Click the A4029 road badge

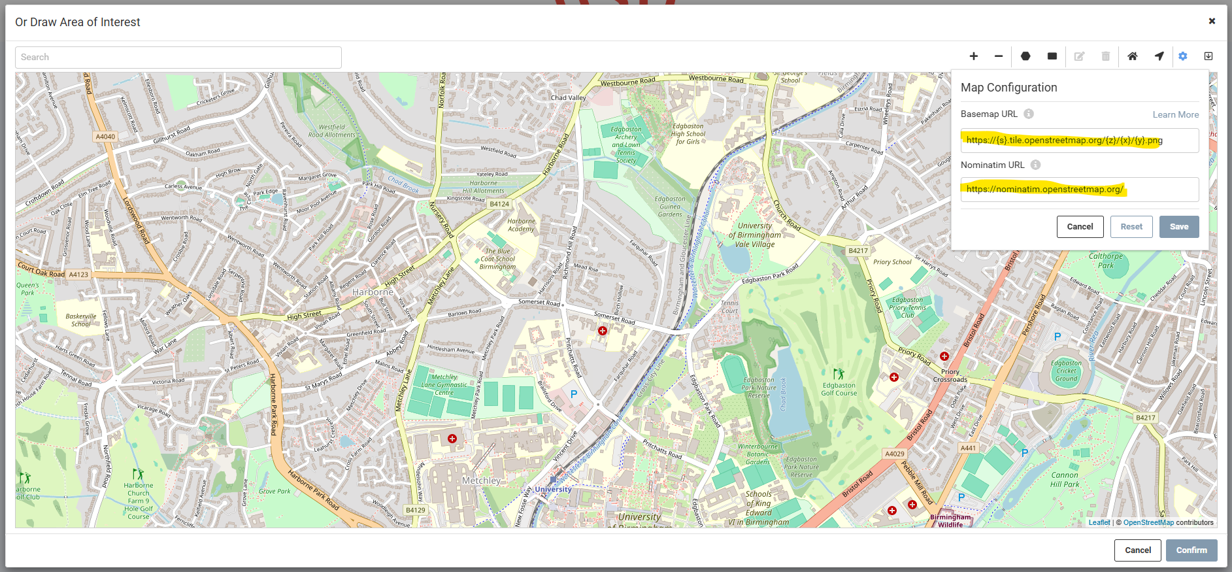(x=895, y=454)
